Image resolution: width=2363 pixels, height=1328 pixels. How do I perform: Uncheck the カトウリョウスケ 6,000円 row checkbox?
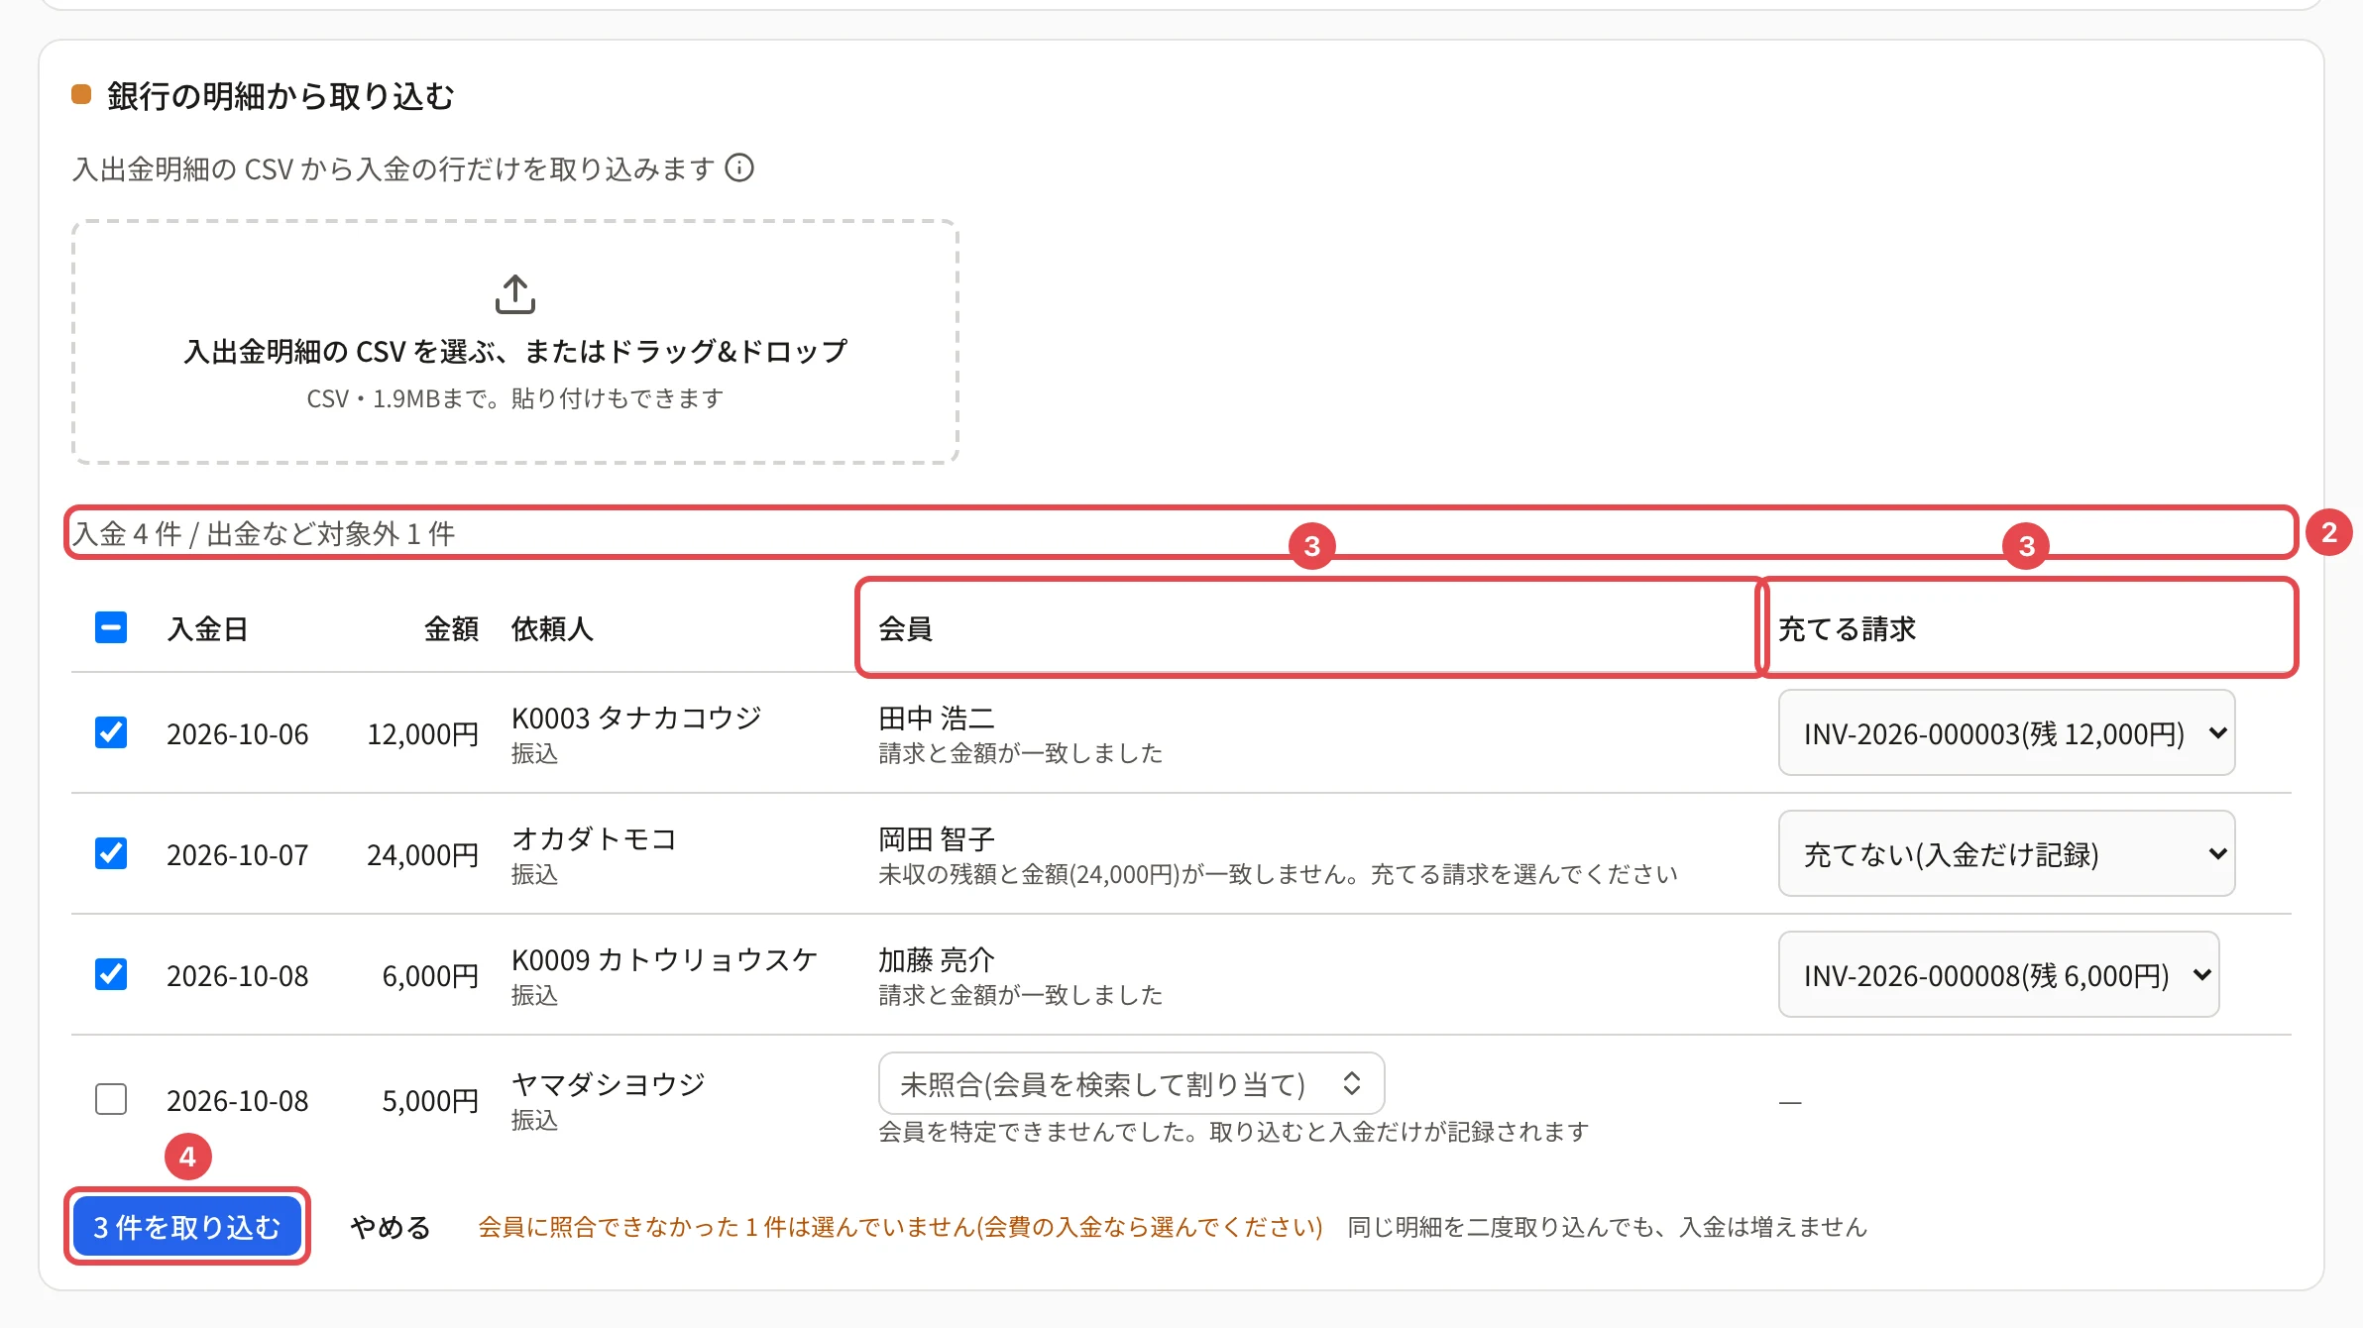pyautogui.click(x=111, y=974)
